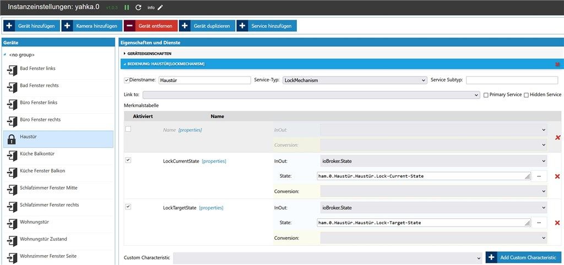Select Büro Fenster links device icon
This screenshot has width=564, height=265.
point(12,104)
